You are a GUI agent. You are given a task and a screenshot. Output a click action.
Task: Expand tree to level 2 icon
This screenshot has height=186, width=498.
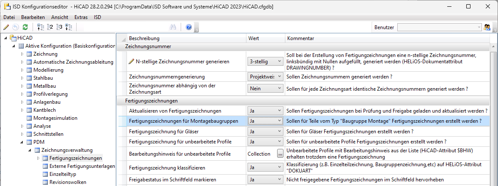coord(50,27)
